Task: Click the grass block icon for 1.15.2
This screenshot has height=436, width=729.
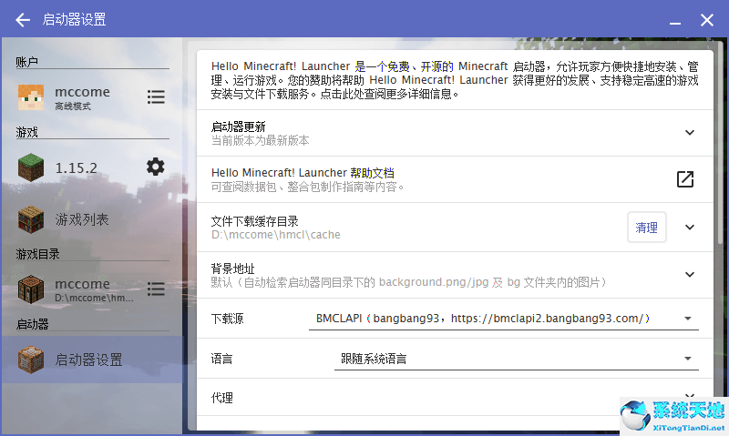Action: pos(31,167)
